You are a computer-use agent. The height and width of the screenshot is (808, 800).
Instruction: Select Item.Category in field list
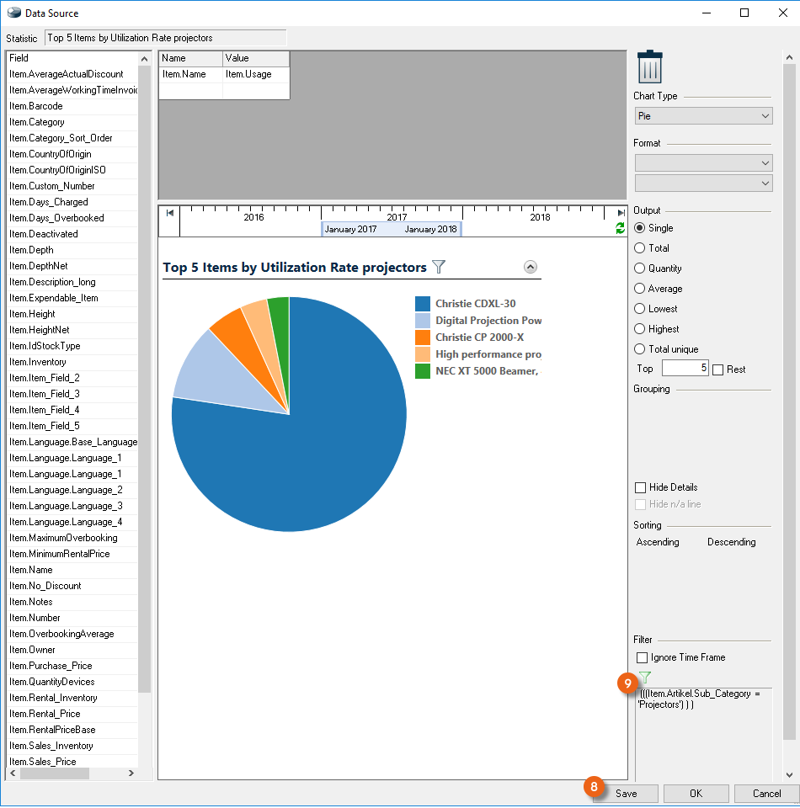pyautogui.click(x=36, y=122)
